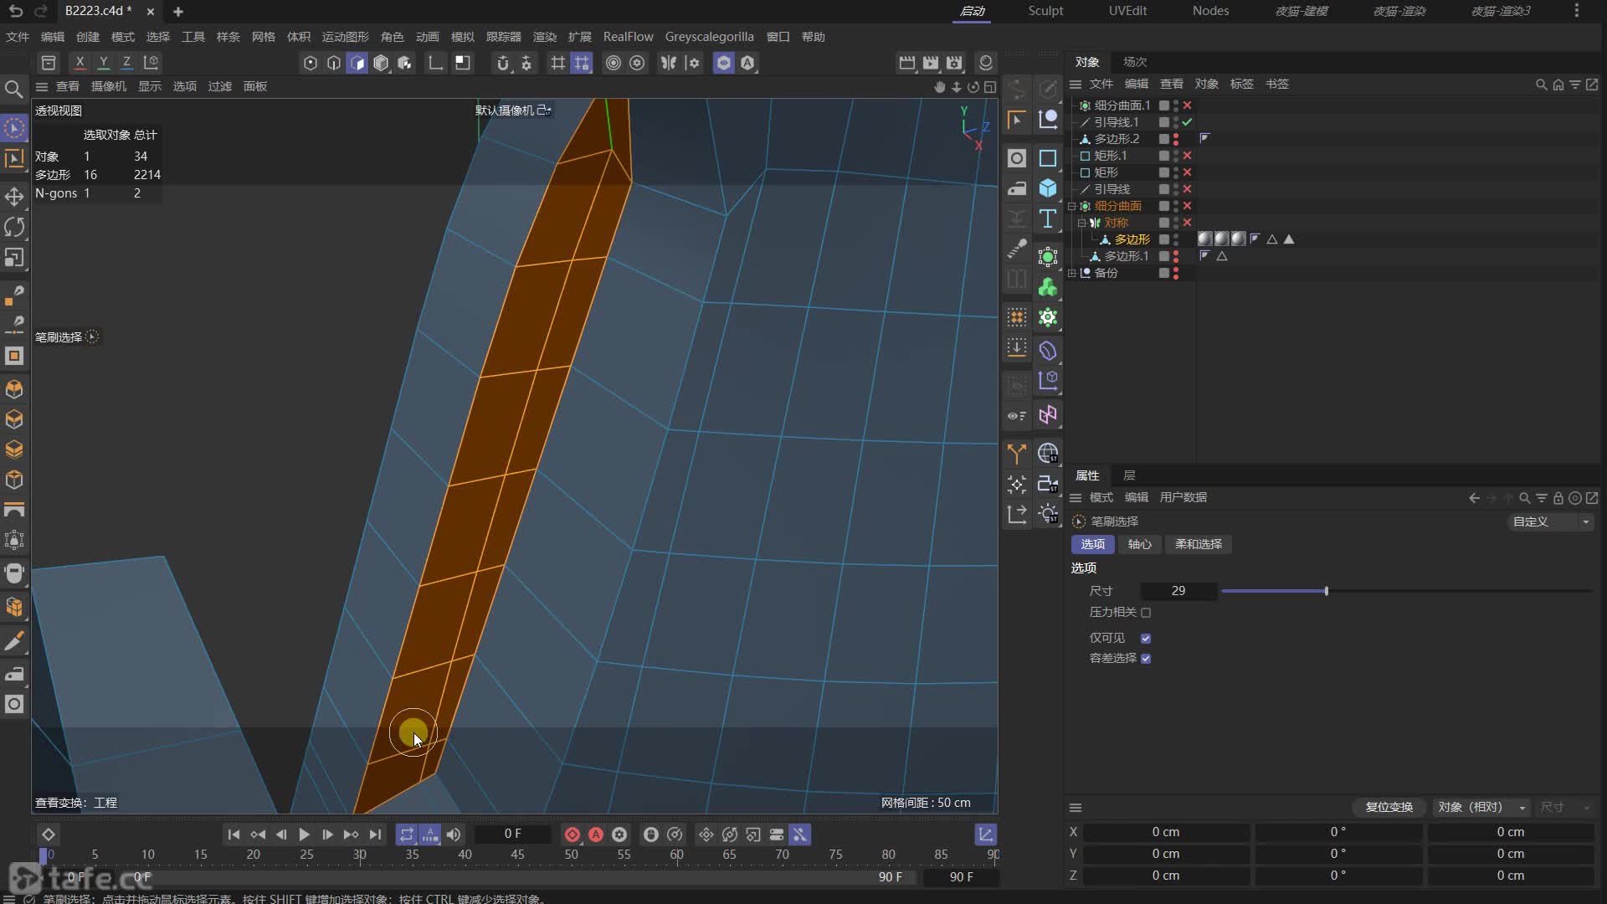Click the Text spline tool icon
Viewport: 1607px width, 904px height.
click(x=1048, y=219)
